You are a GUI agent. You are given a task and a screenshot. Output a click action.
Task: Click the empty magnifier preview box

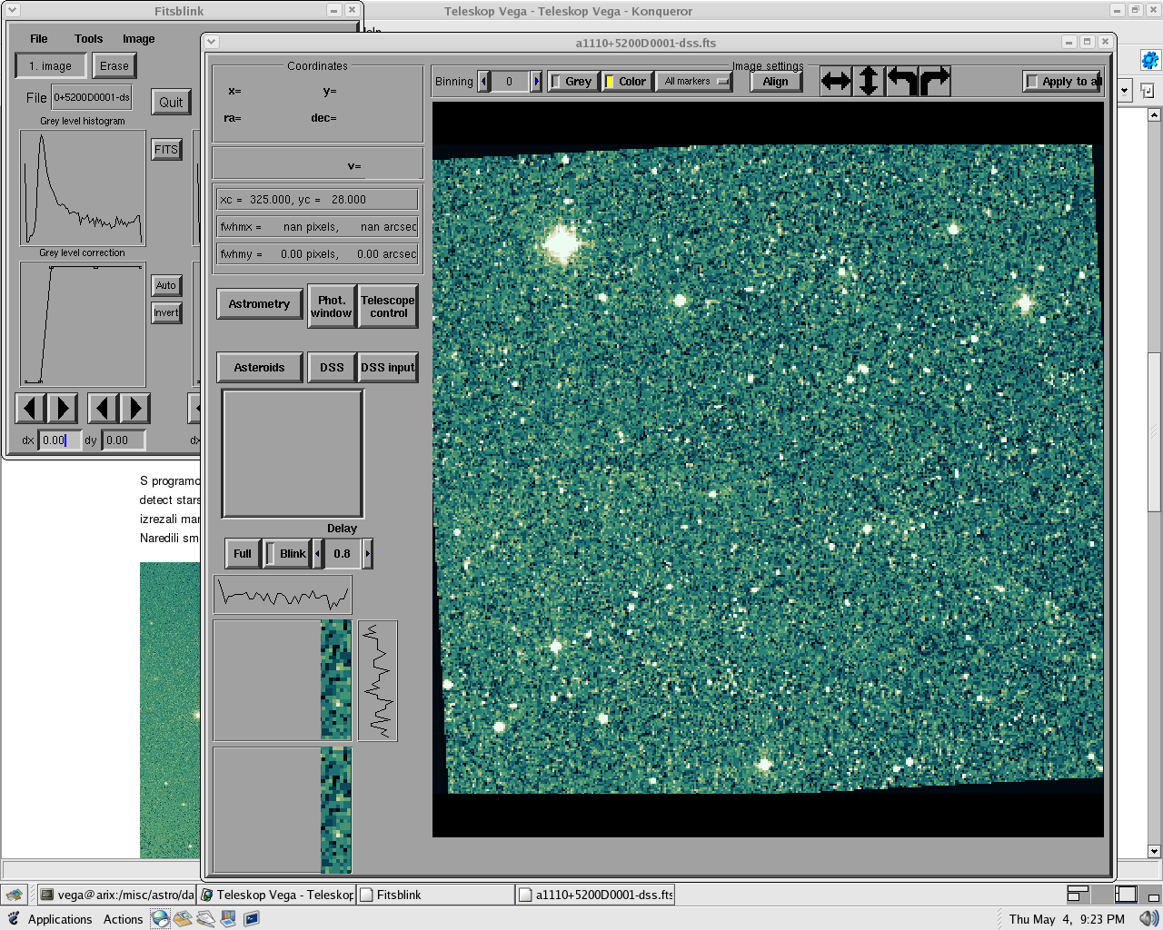293,454
